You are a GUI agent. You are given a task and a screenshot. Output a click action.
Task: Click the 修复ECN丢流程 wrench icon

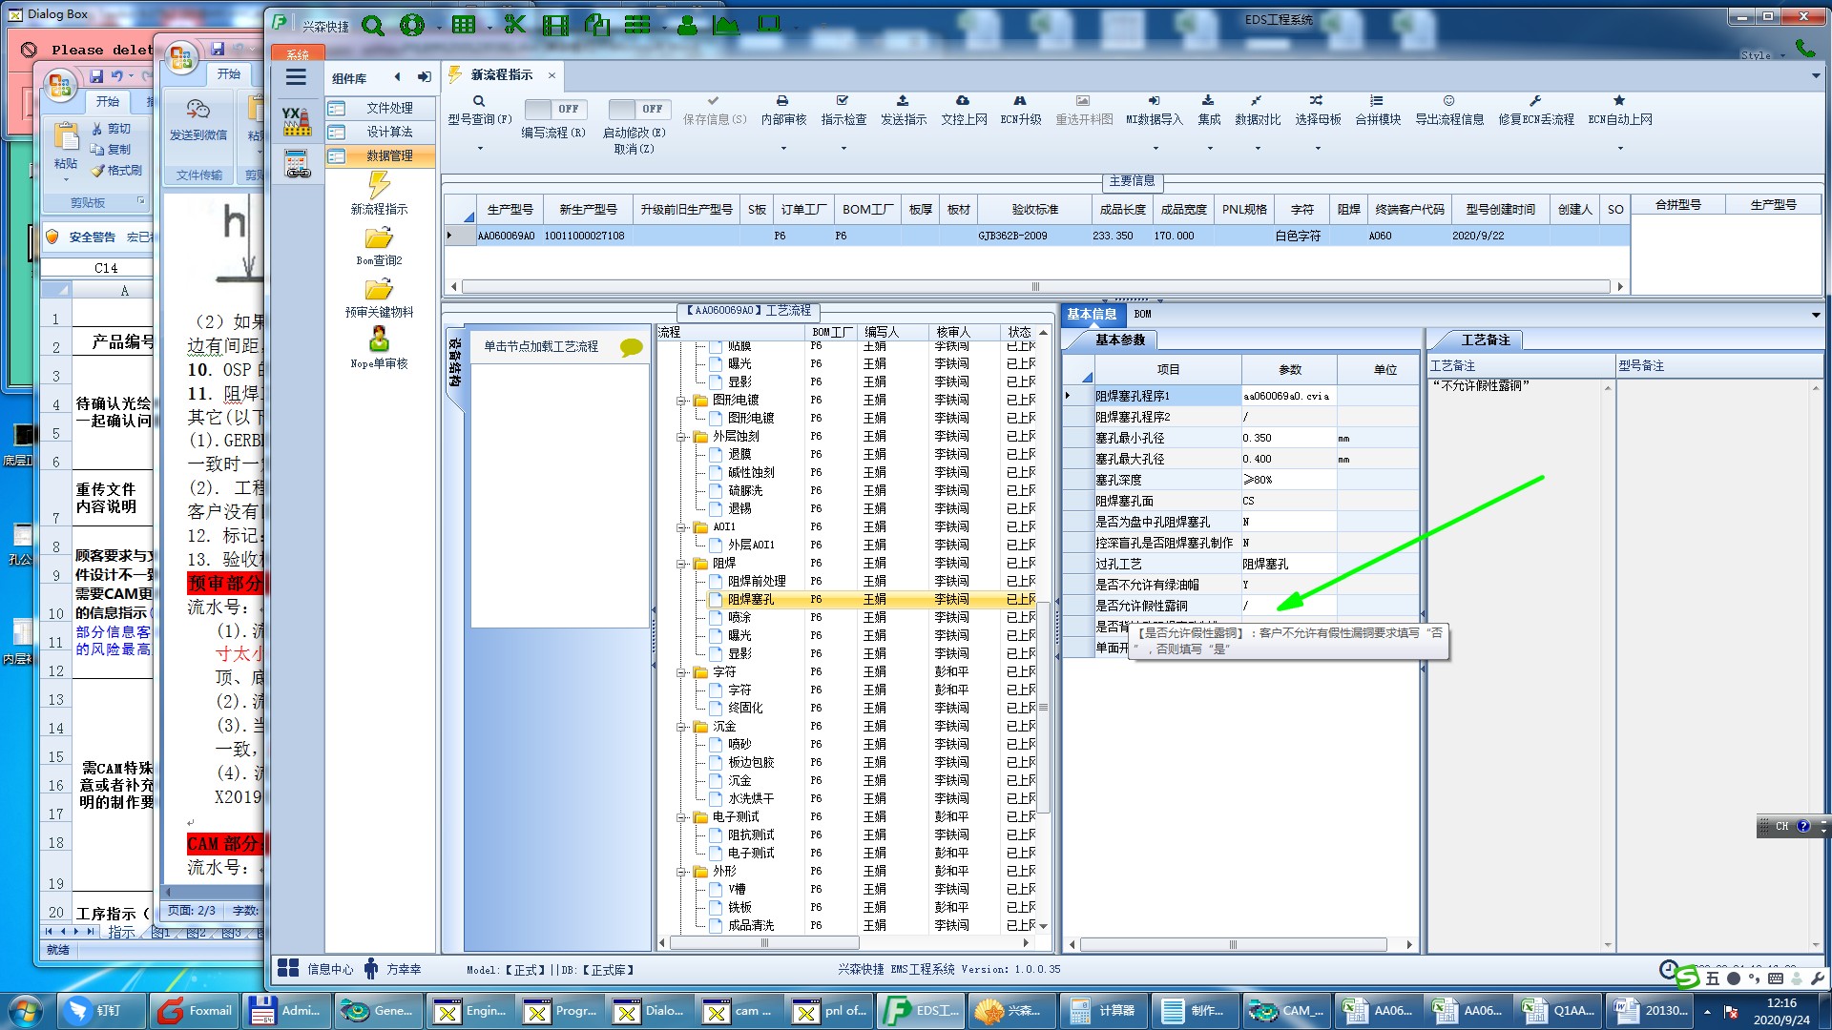tap(1535, 101)
